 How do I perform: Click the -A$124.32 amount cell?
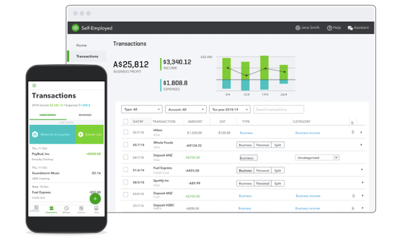coord(193,146)
